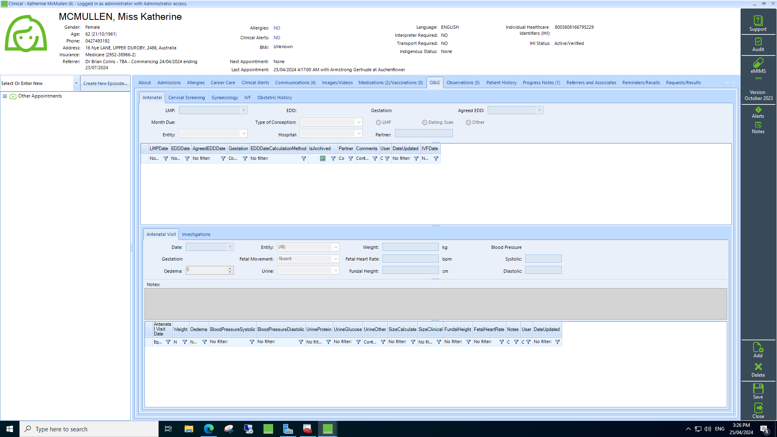Image resolution: width=777 pixels, height=437 pixels.
Task: Click the Notes text area
Action: tap(435, 304)
